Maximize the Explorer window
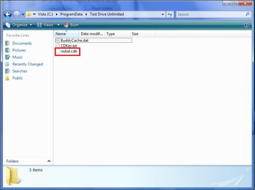Screen dimensions: 255x190 tap(235, 3)
